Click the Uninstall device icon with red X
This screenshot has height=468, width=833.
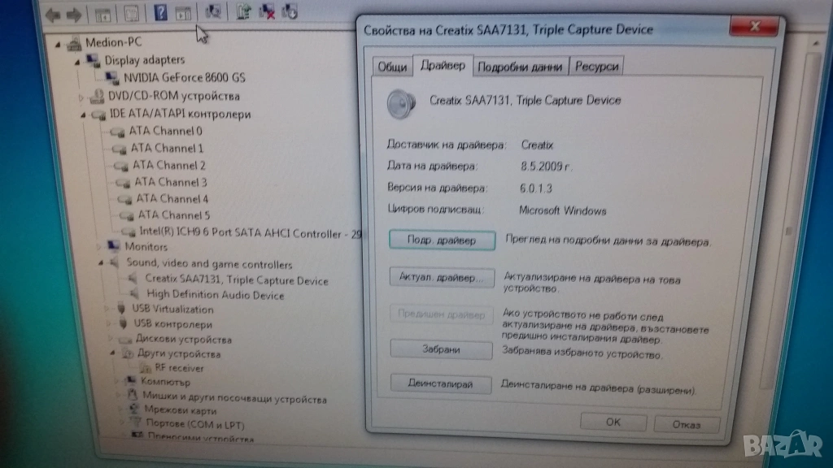[266, 11]
